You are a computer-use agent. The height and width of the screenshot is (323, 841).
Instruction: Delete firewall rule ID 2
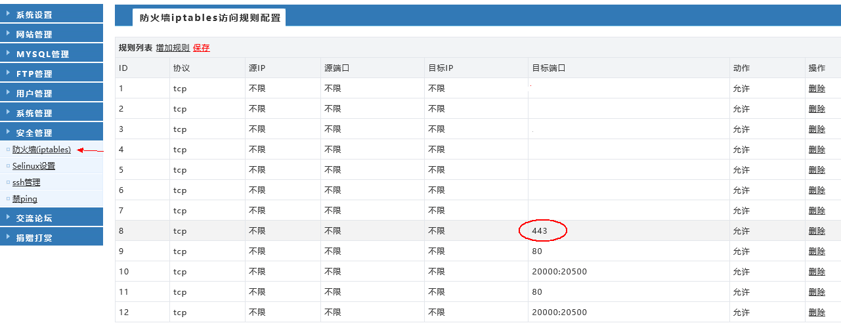(817, 108)
